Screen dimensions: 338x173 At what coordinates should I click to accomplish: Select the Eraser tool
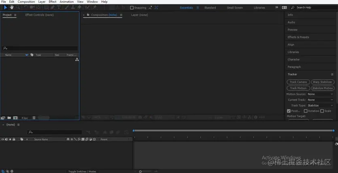click(x=79, y=8)
